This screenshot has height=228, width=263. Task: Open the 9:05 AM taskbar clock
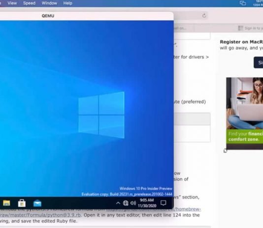tap(147, 203)
